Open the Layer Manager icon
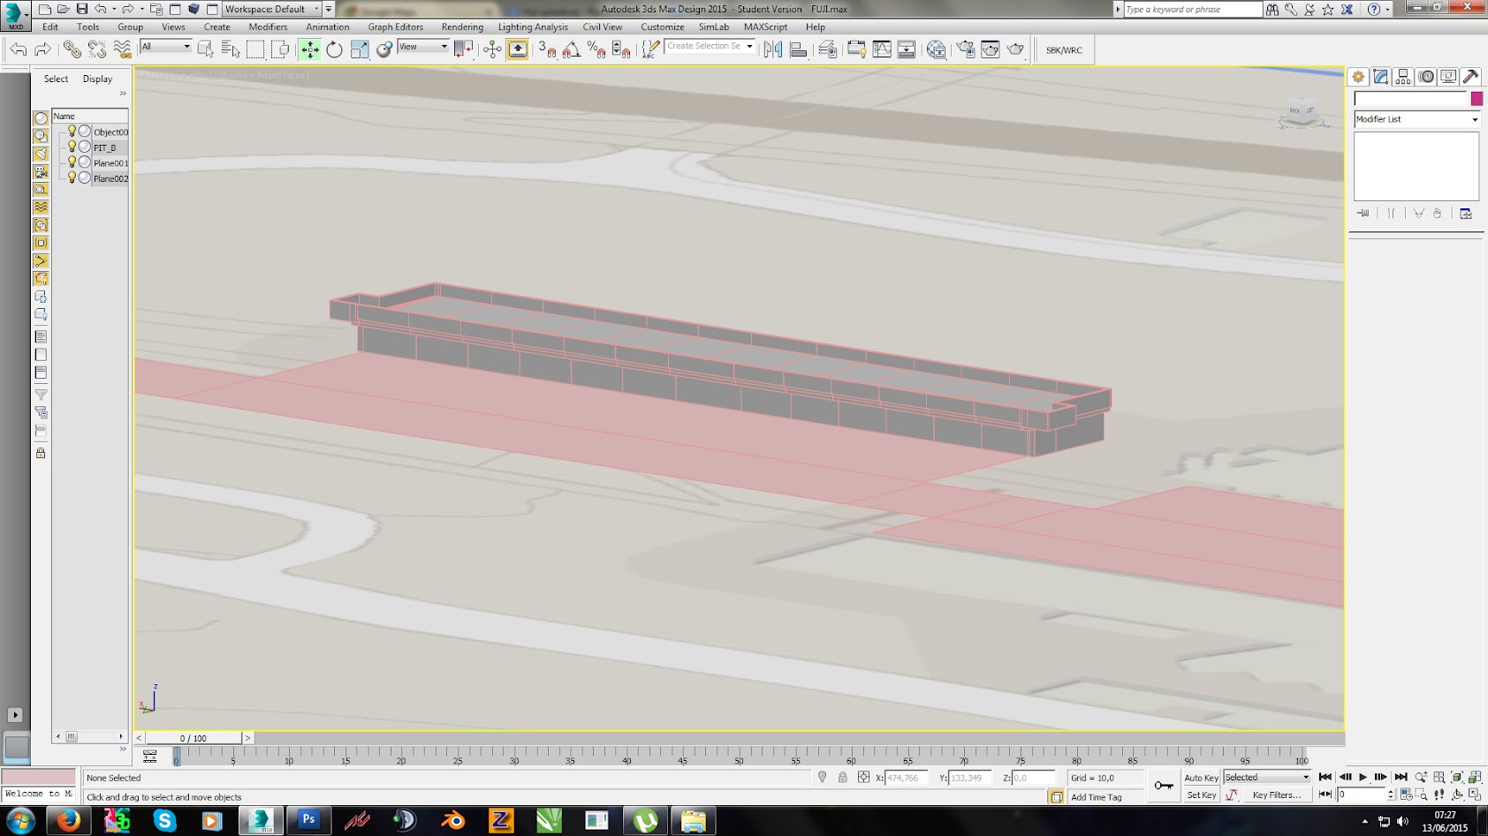This screenshot has width=1488, height=836. point(827,50)
